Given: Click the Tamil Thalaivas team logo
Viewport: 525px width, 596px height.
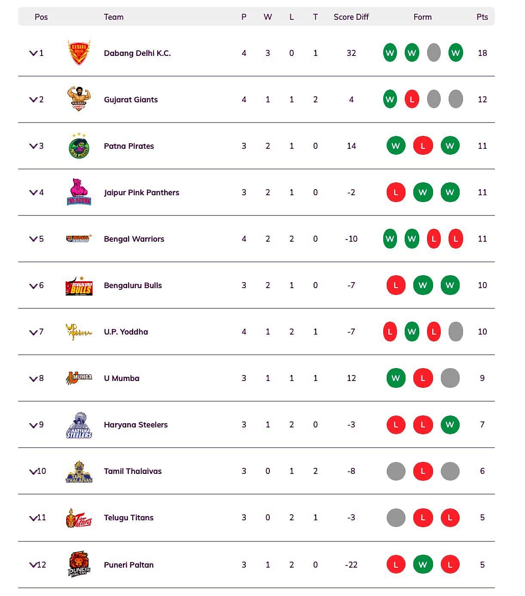Looking at the screenshot, I should point(79,472).
